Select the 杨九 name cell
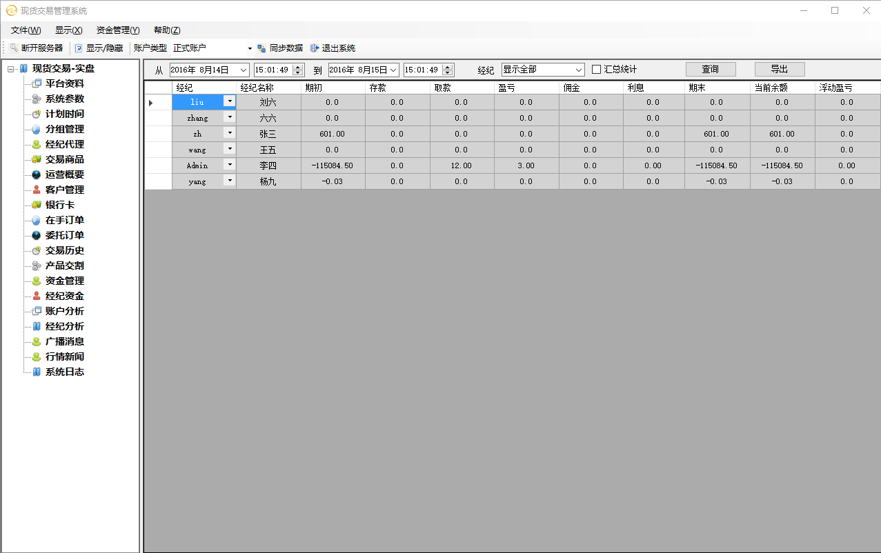 (268, 181)
